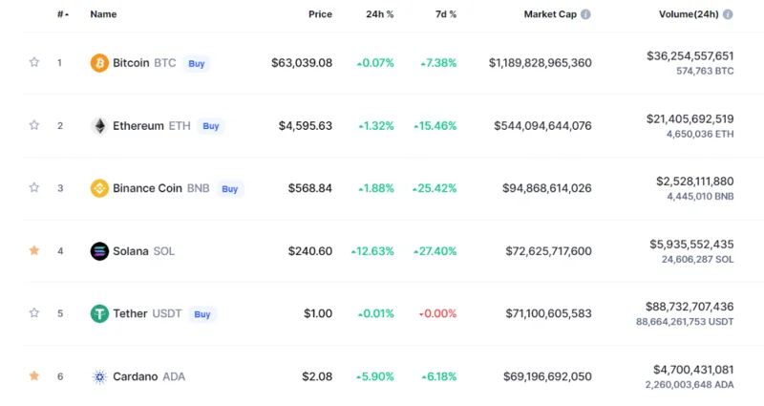Click the Buy button for Tether
Image resolution: width=764 pixels, height=406 pixels.
202,314
